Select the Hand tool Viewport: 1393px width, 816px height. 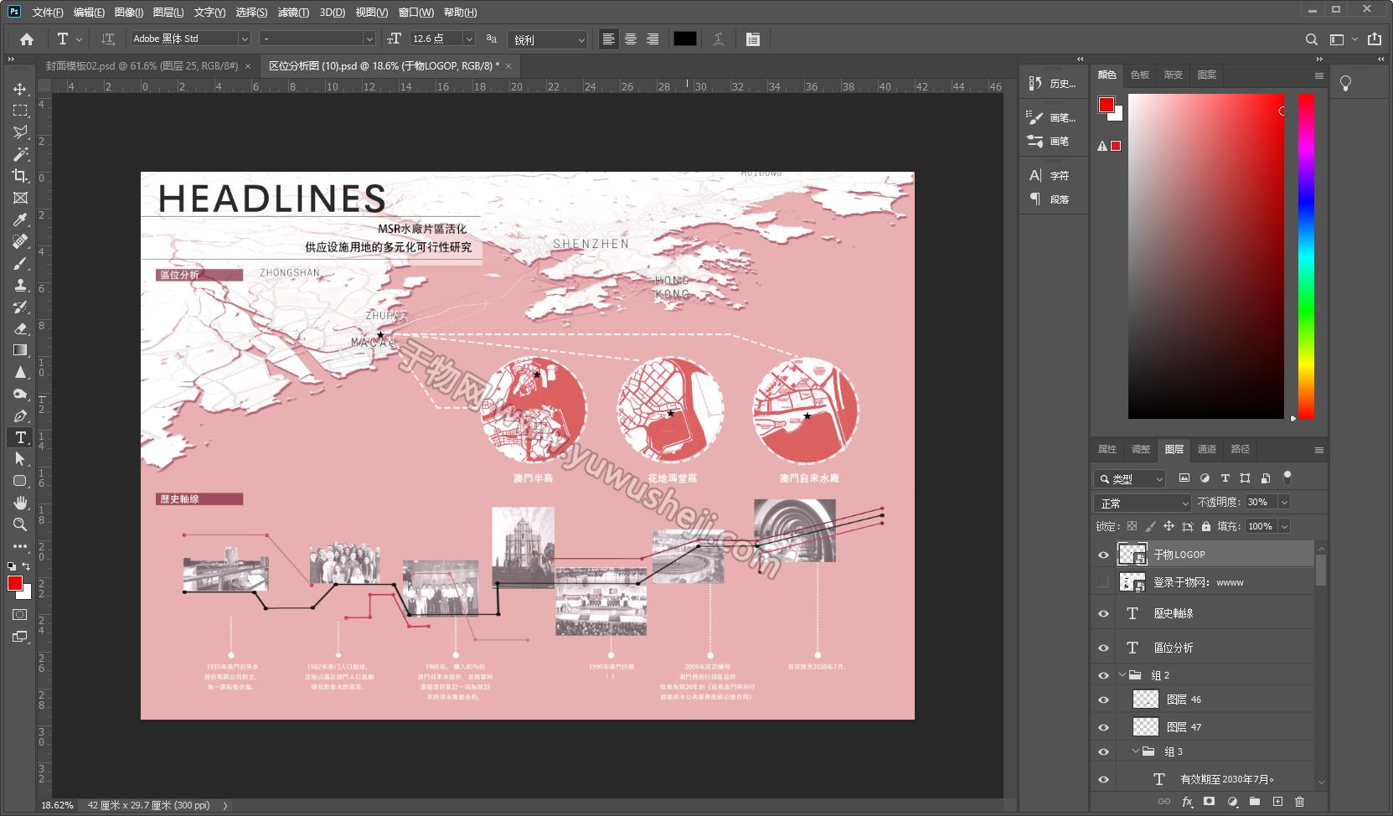coord(20,503)
